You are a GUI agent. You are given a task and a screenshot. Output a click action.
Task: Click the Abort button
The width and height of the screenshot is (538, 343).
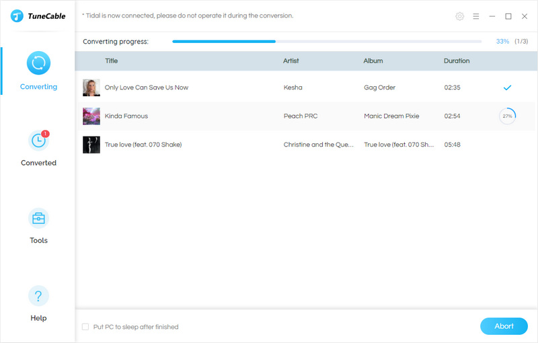pyautogui.click(x=504, y=326)
